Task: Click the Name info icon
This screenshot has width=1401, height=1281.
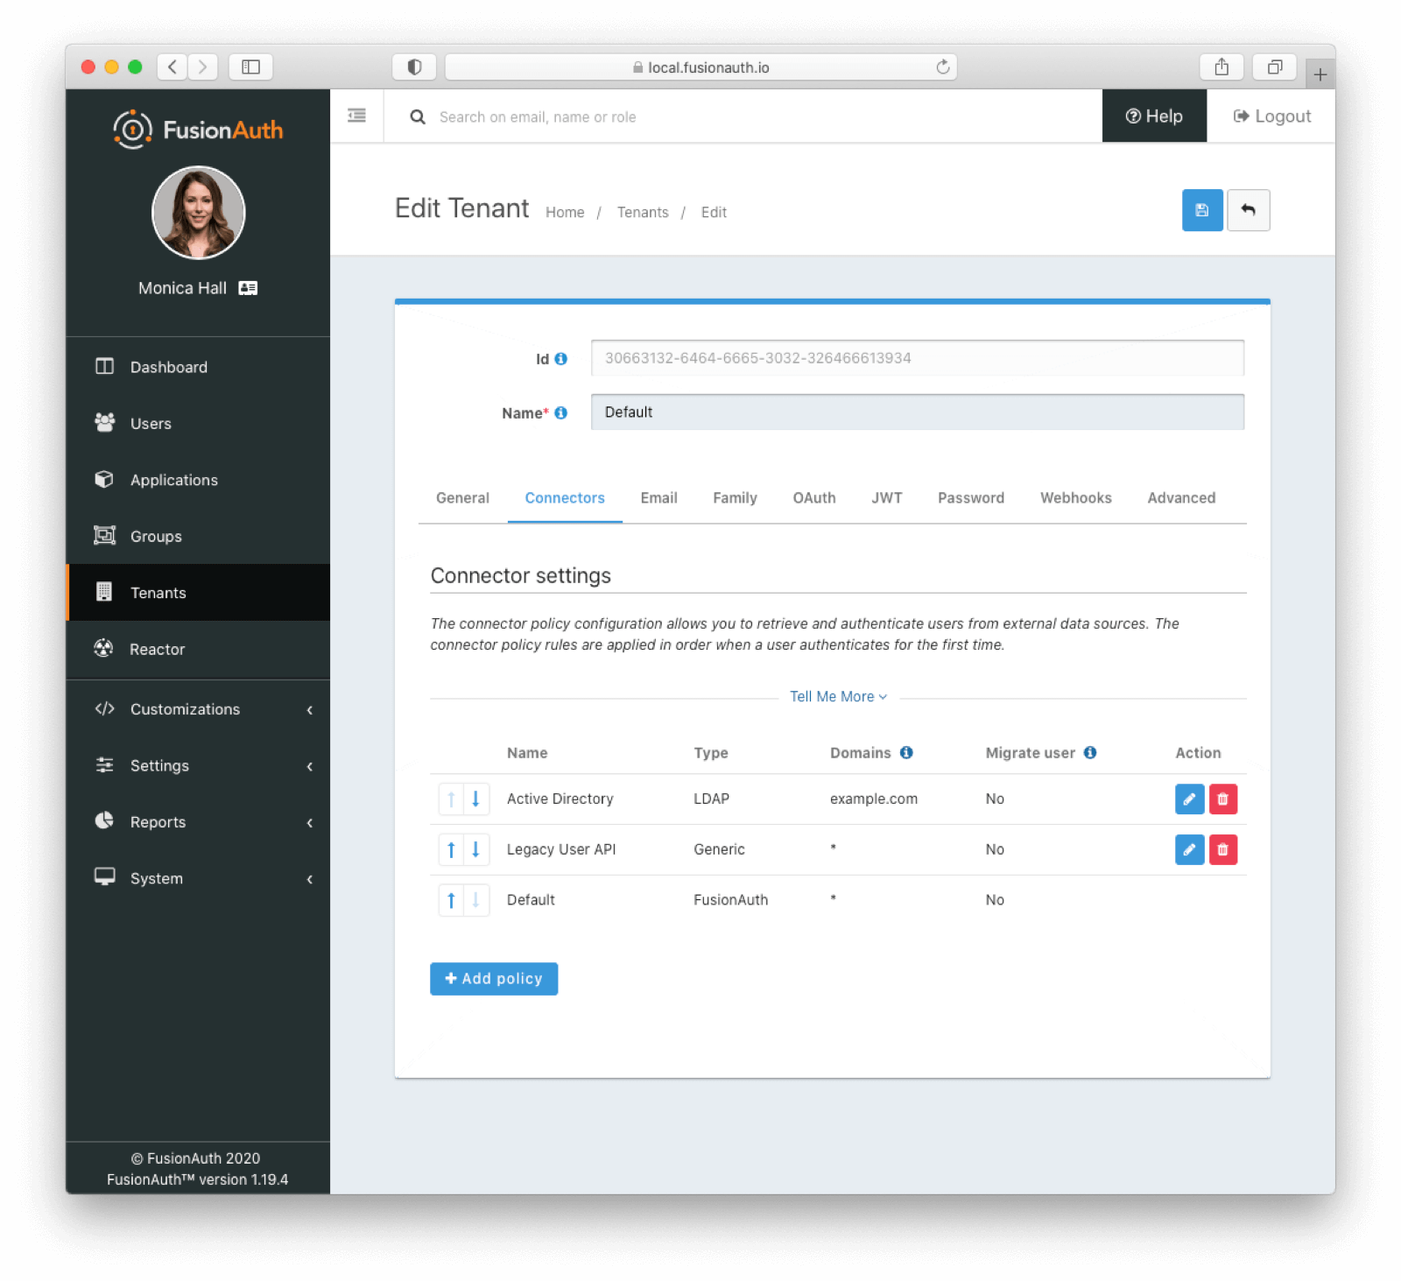Action: click(x=561, y=412)
